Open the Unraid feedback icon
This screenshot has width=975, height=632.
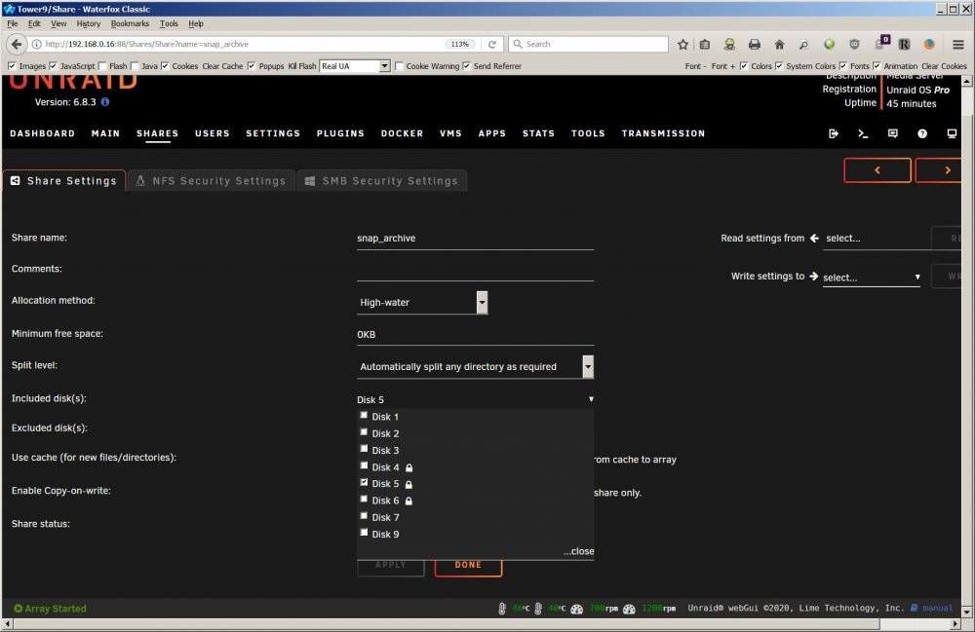[x=892, y=133]
